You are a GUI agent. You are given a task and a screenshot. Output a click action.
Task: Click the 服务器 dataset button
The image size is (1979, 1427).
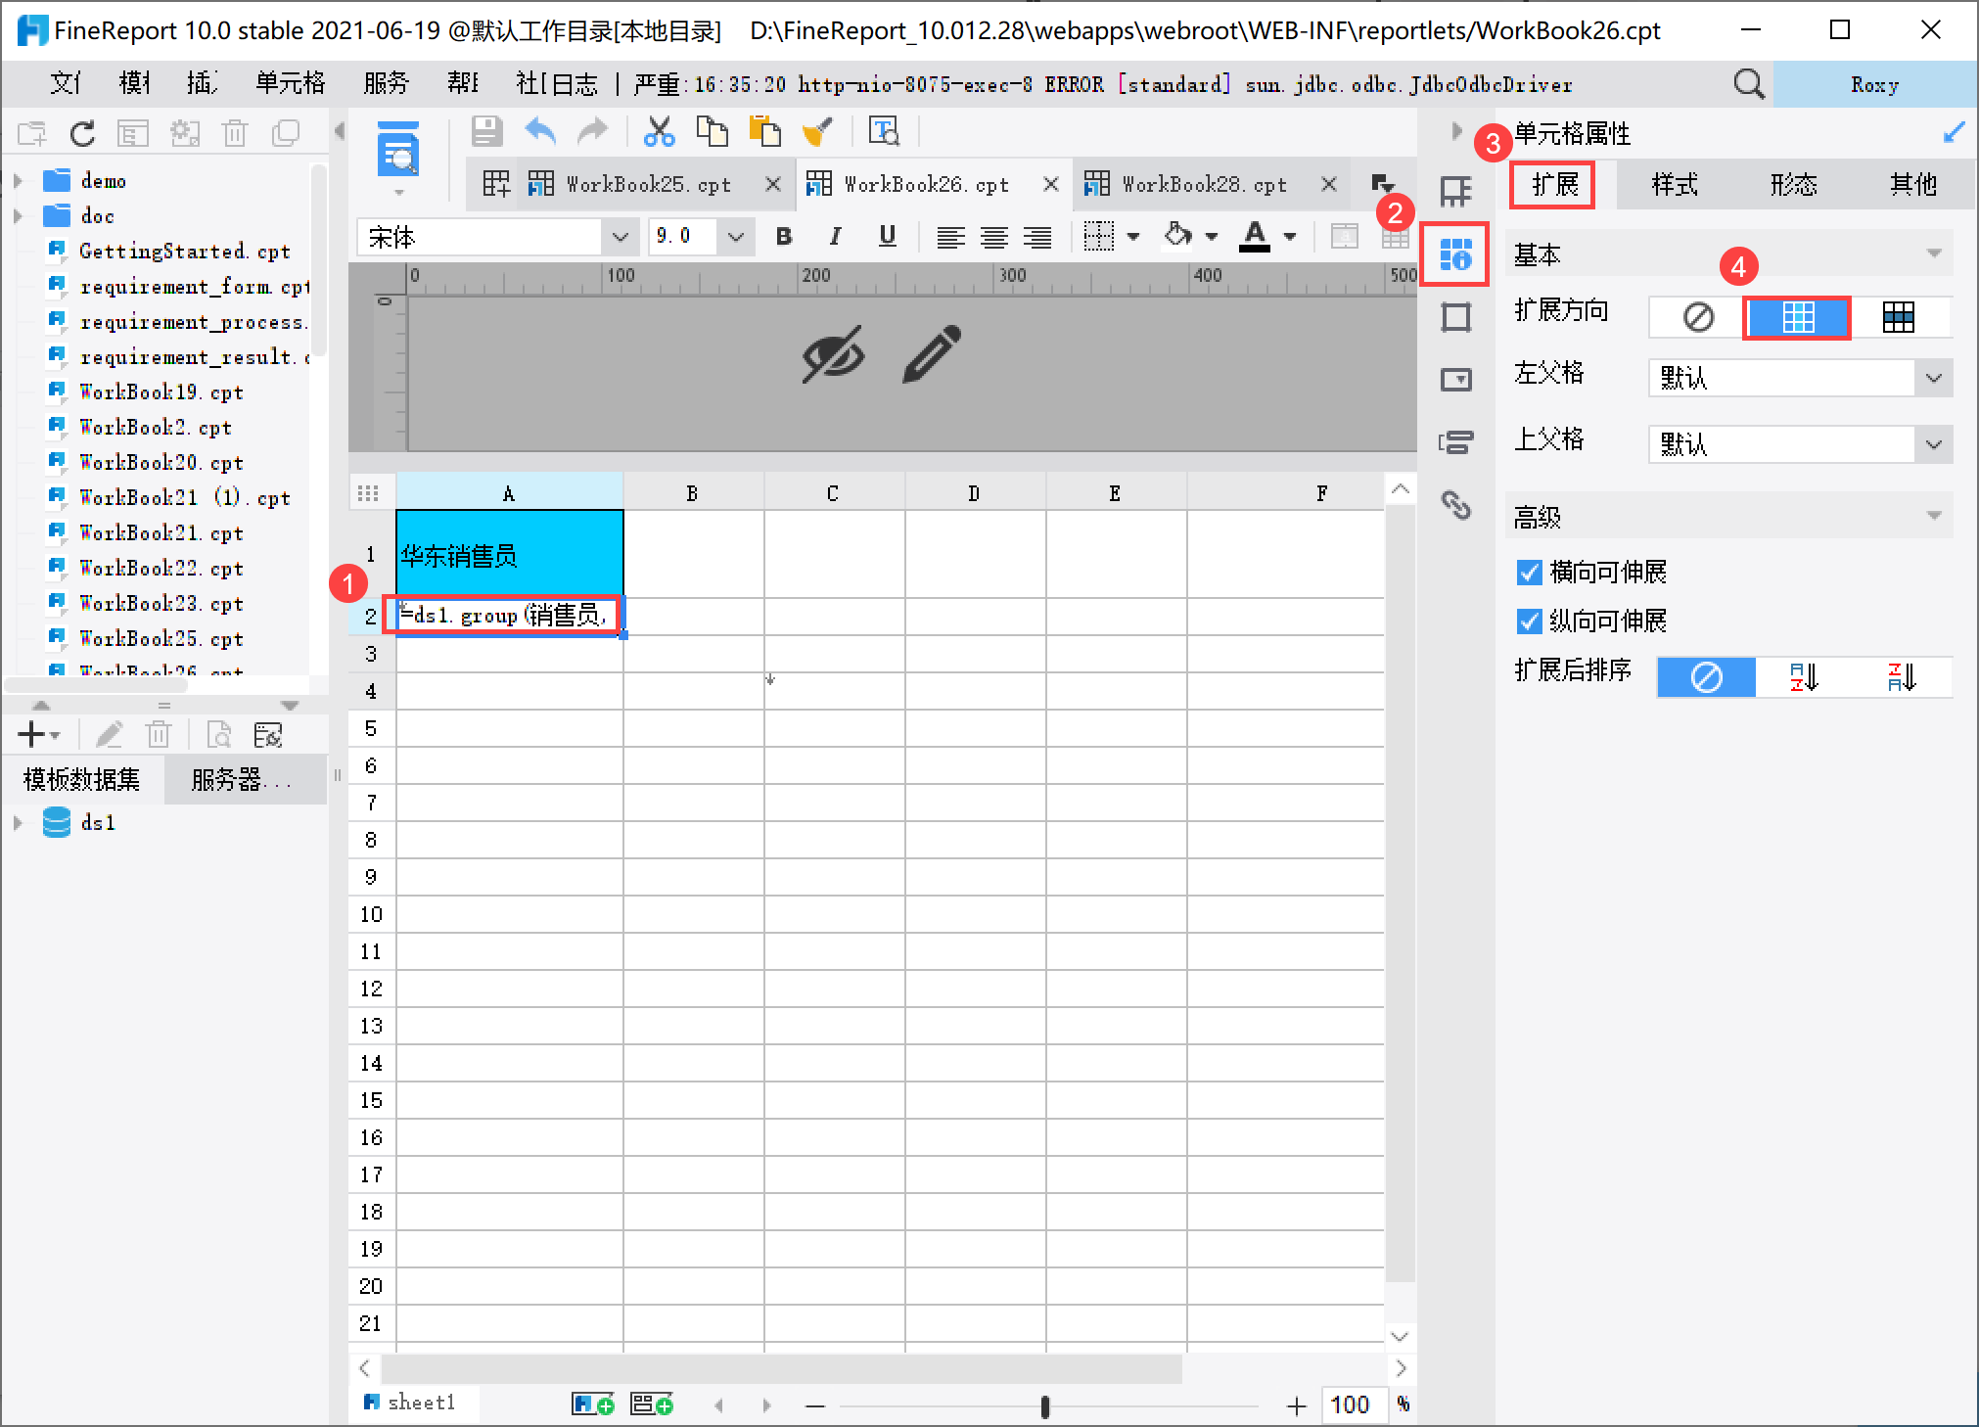click(x=241, y=779)
